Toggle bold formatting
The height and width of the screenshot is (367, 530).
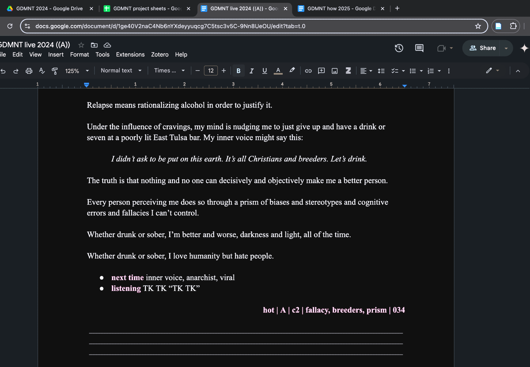point(238,71)
